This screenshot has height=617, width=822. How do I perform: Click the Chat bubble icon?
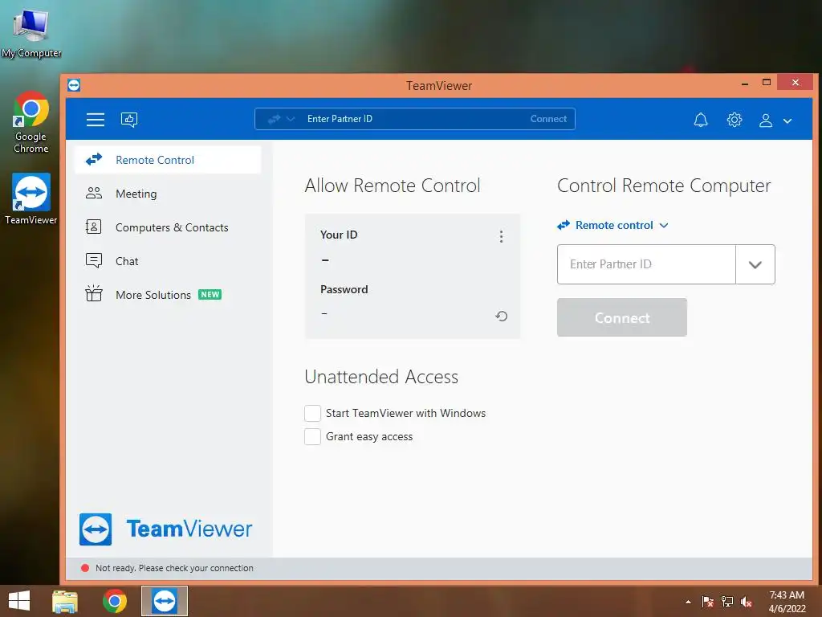[x=94, y=260]
